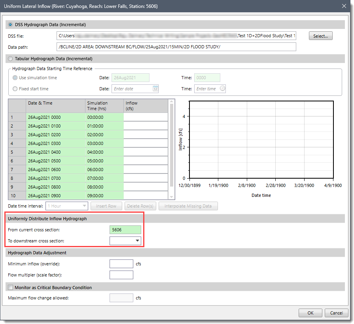Click the Inflow cell for row 6

(x=146, y=161)
